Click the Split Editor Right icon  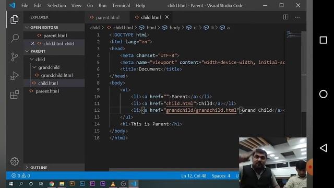pyautogui.click(x=285, y=17)
